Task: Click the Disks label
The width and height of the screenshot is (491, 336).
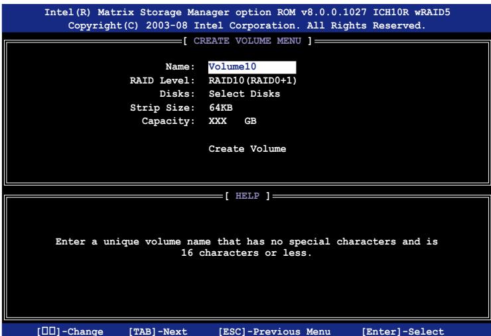Action: (177, 94)
